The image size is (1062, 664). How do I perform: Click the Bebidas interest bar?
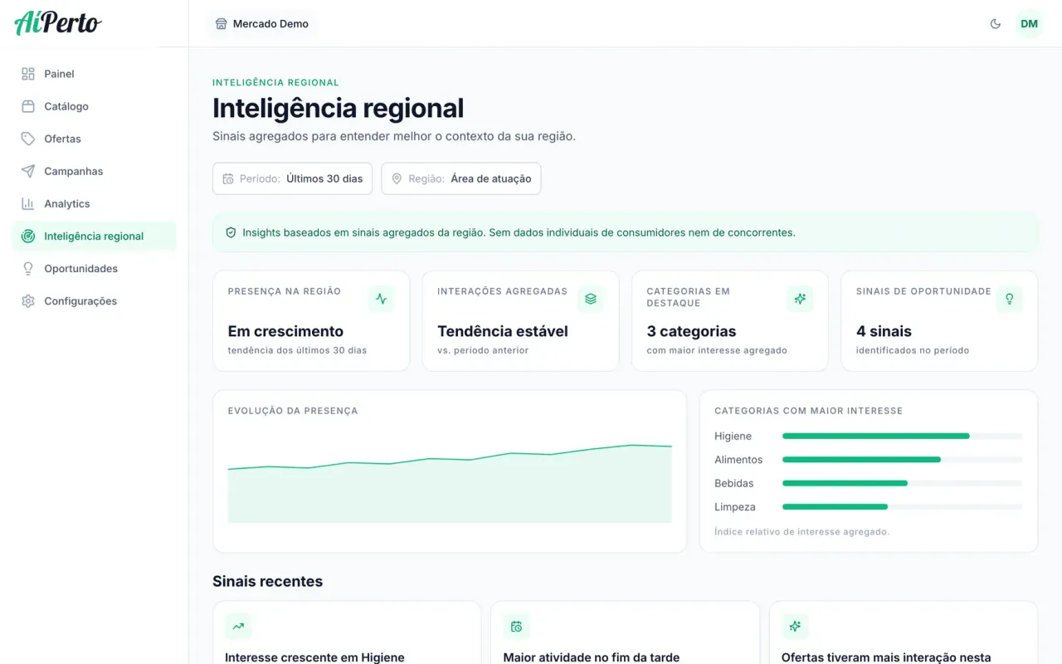(x=902, y=483)
